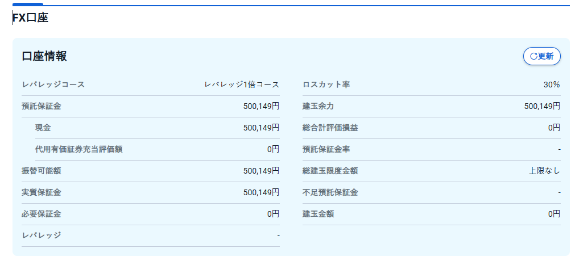Viewport: 575px width, 261px height.
Task: Click the 総建玉限度金額 label
Action: coord(330,171)
